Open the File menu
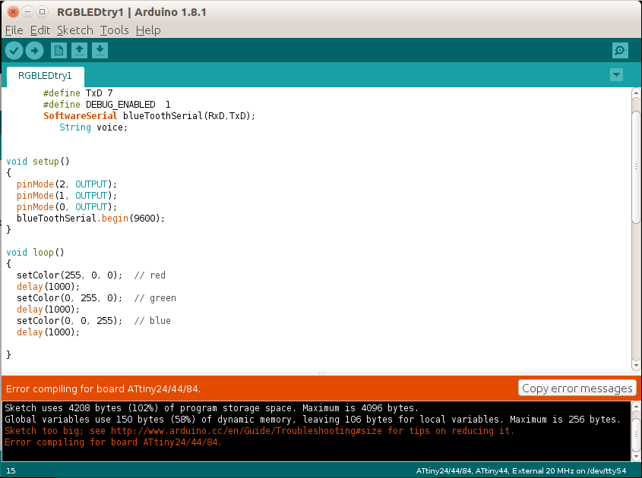 point(14,30)
